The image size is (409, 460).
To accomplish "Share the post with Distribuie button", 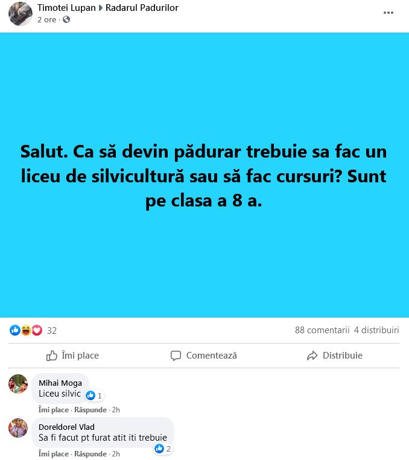I will [335, 356].
